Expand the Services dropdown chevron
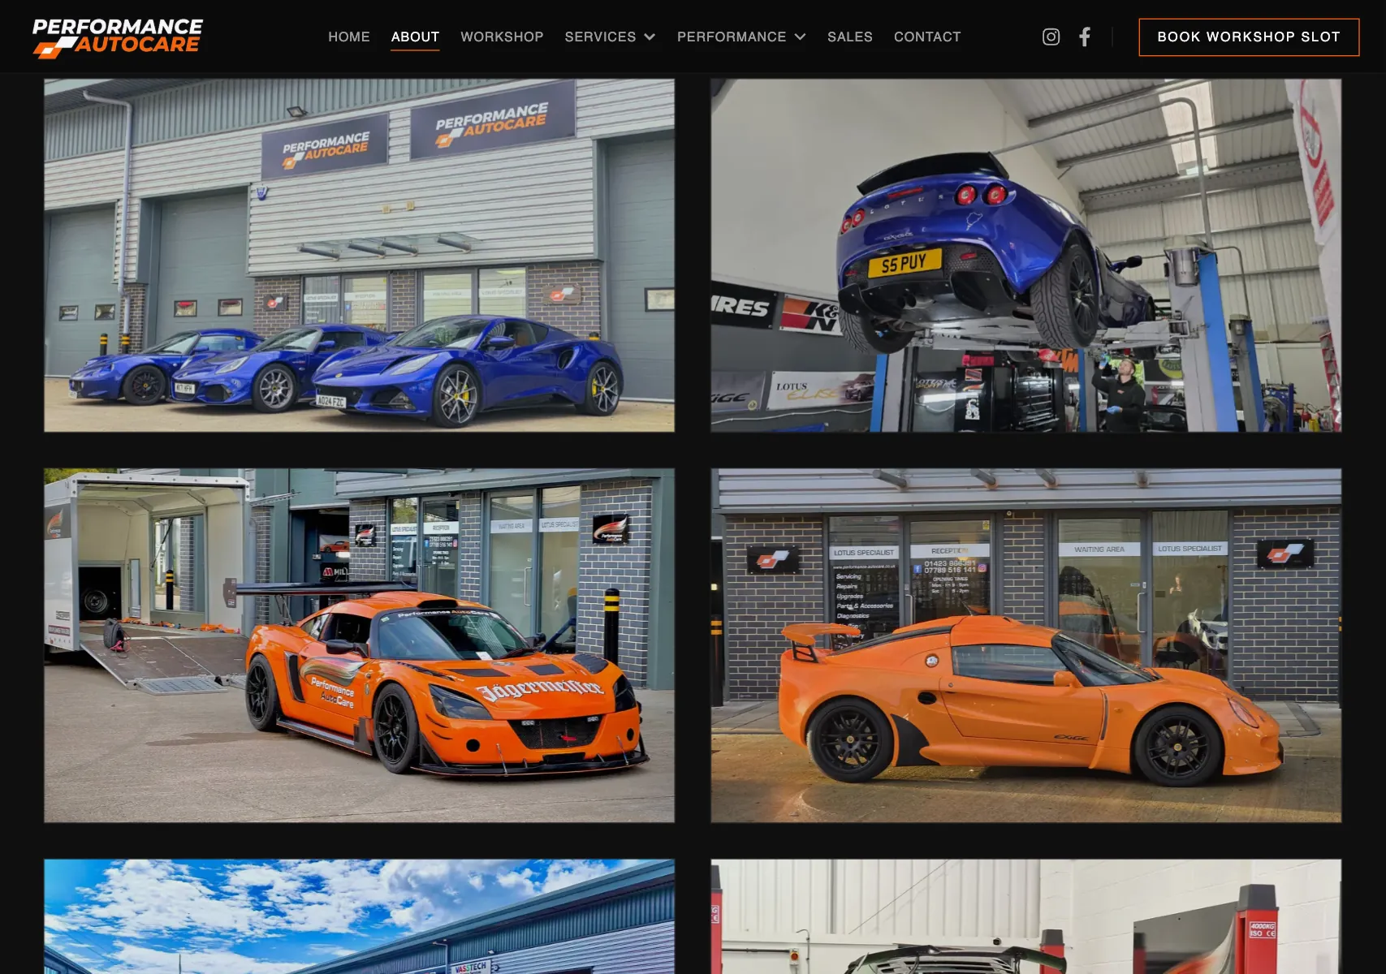The height and width of the screenshot is (974, 1386). [x=650, y=37]
